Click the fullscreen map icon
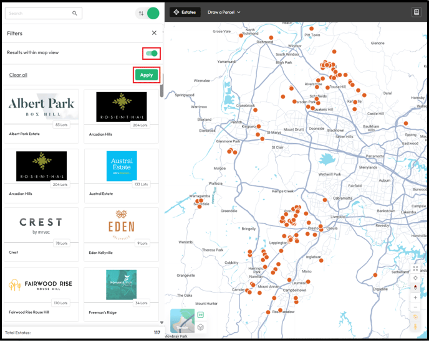This screenshot has height=341, width=429. (x=415, y=268)
